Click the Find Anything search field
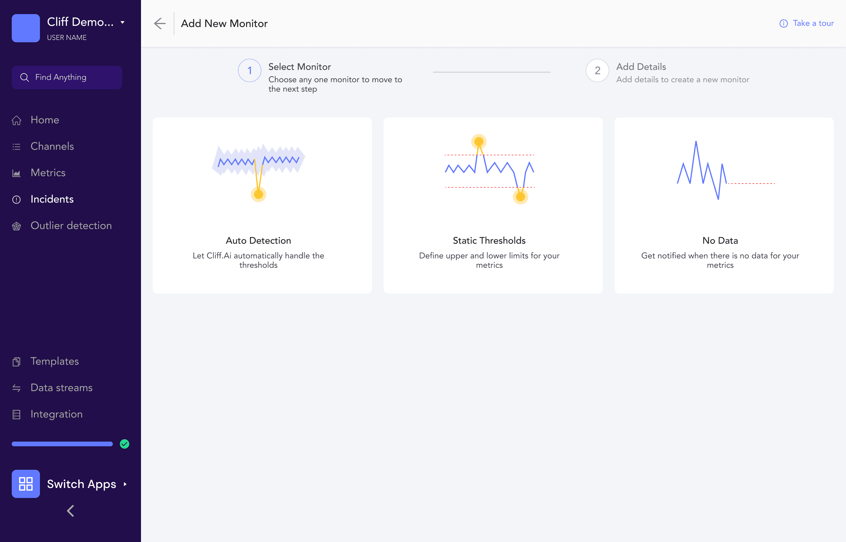Image resolution: width=846 pixels, height=542 pixels. [67, 78]
